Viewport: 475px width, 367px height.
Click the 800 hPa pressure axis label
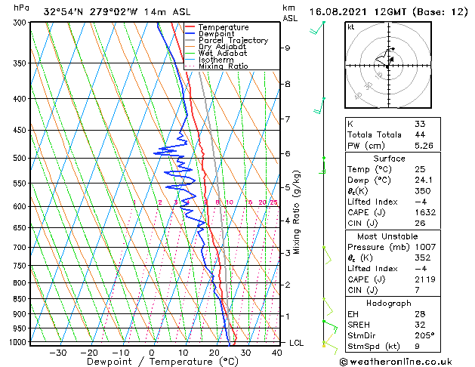tap(21, 283)
